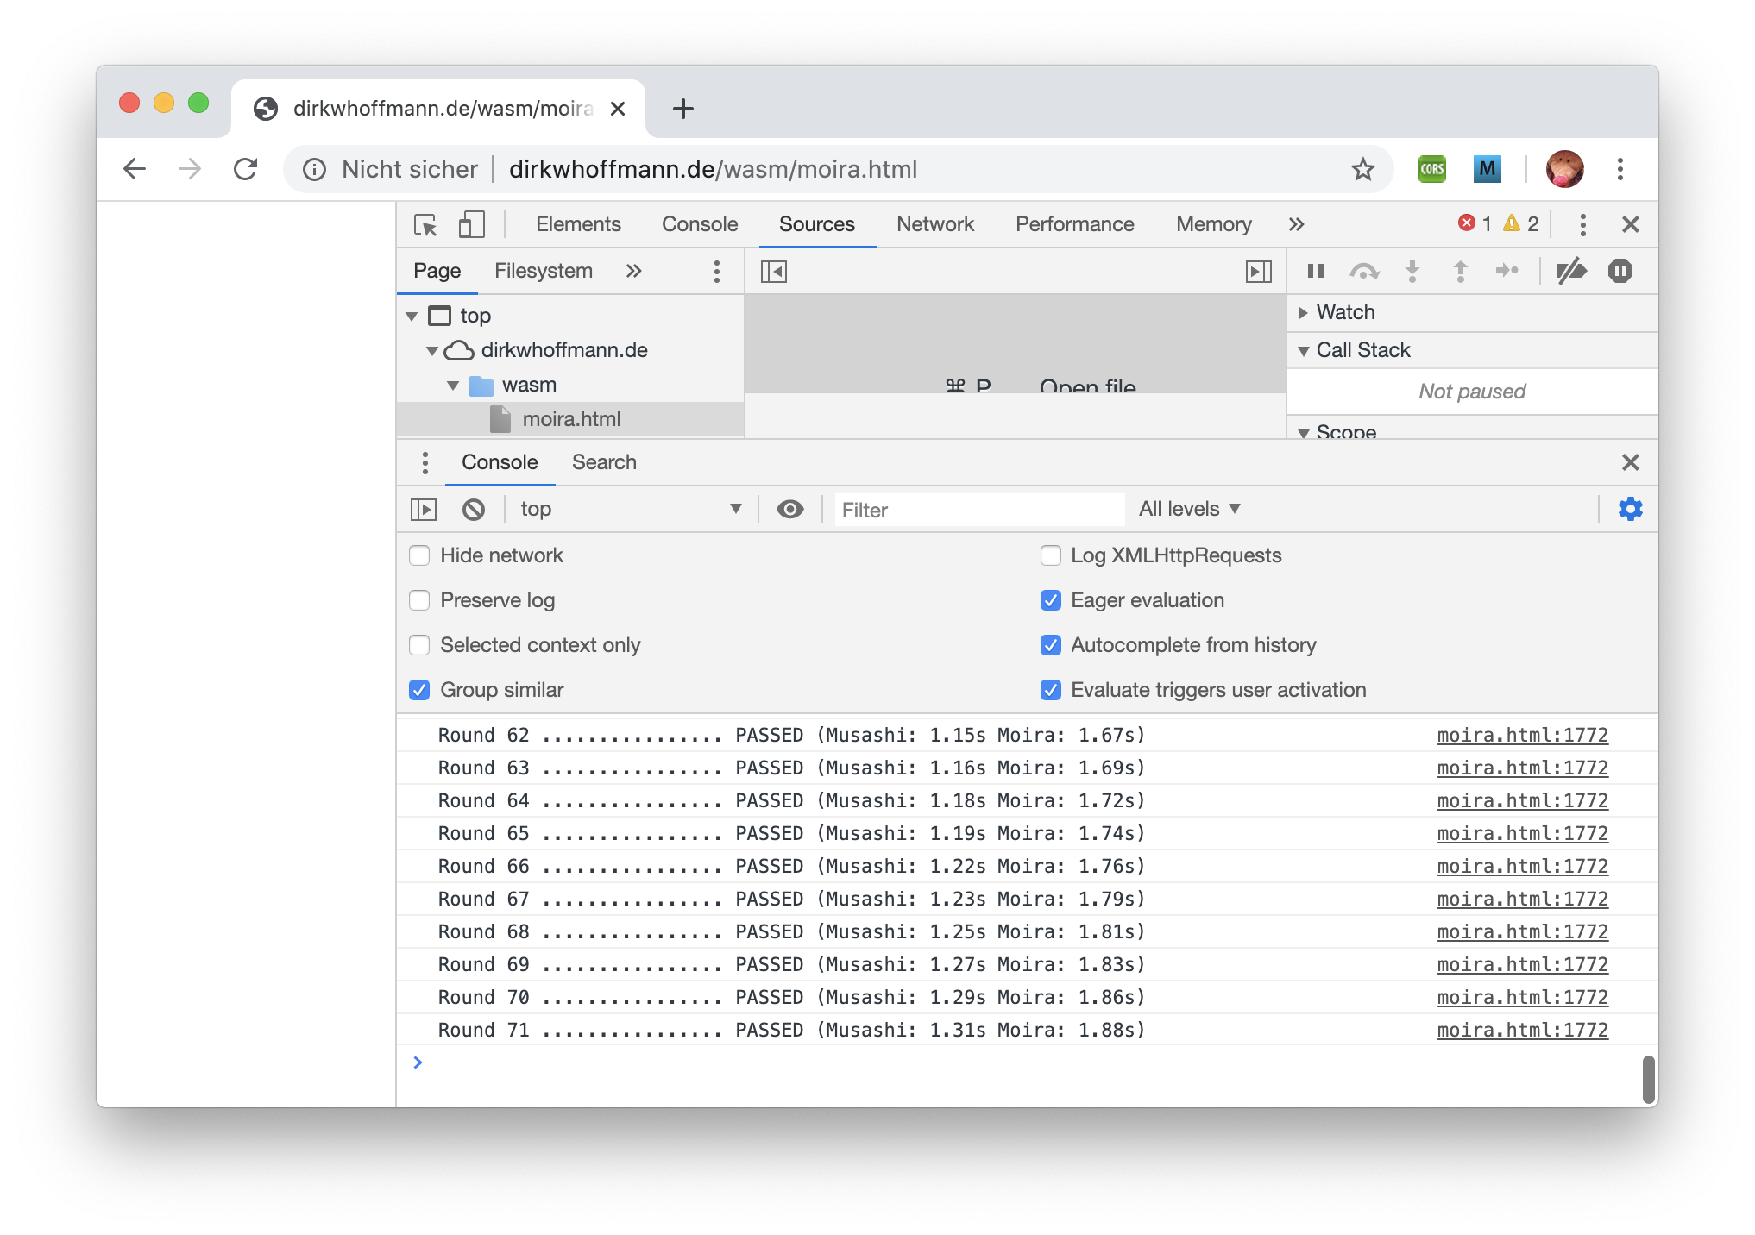Screen dimensions: 1755x1235
Task: Pause script execution
Action: click(1316, 271)
